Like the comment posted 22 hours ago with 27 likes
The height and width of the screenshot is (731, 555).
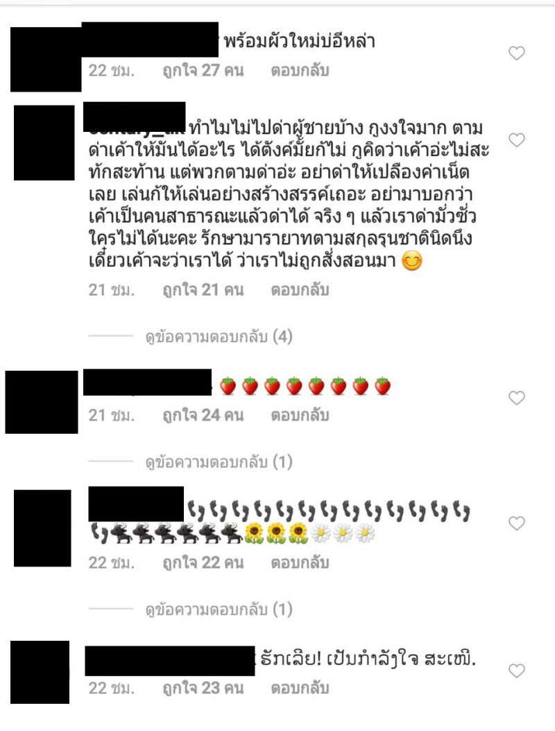pos(516,53)
